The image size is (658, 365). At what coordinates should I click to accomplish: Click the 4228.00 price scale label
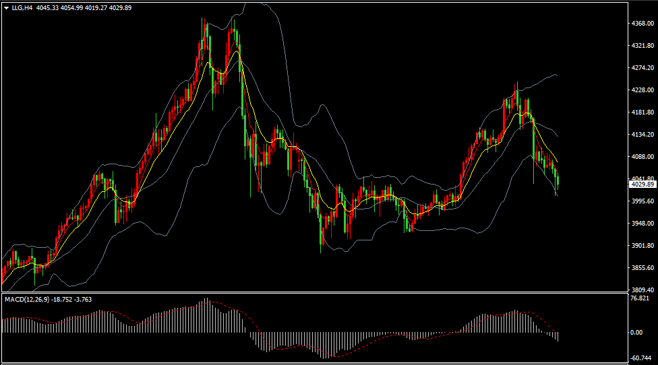pyautogui.click(x=642, y=90)
